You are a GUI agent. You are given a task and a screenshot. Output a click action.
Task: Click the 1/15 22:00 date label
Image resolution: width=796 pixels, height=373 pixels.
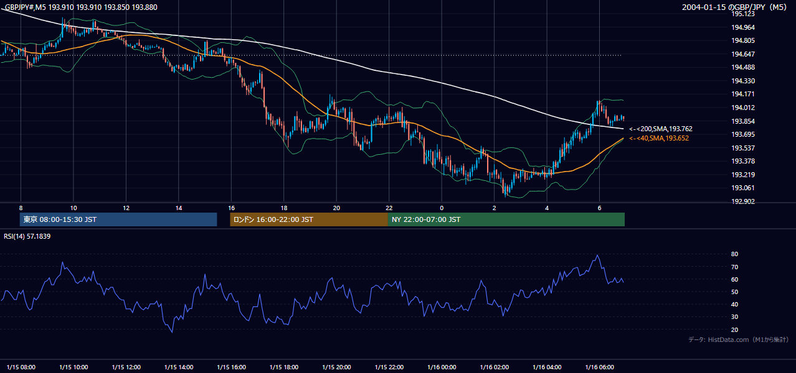click(x=389, y=367)
